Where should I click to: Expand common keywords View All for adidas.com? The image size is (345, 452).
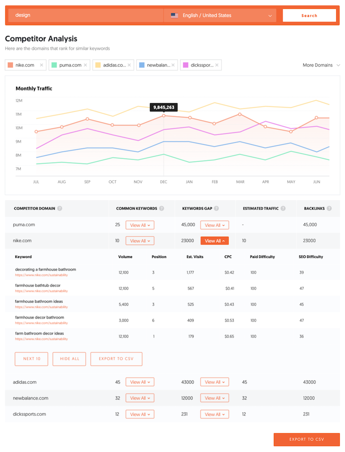pyautogui.click(x=140, y=382)
